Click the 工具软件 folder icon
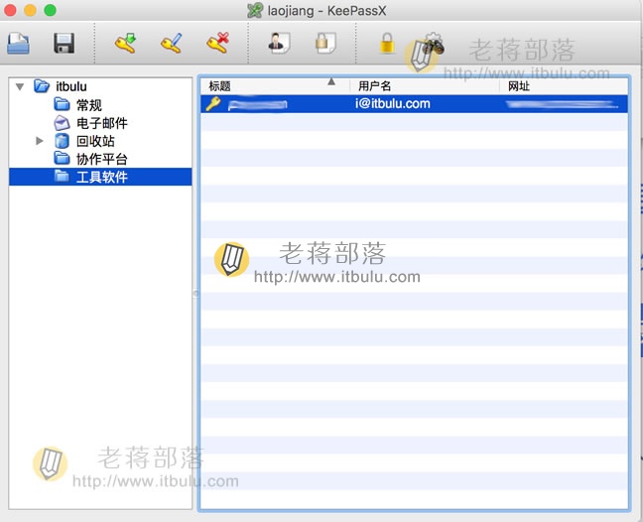Viewport: 643px width, 522px height. click(62, 177)
